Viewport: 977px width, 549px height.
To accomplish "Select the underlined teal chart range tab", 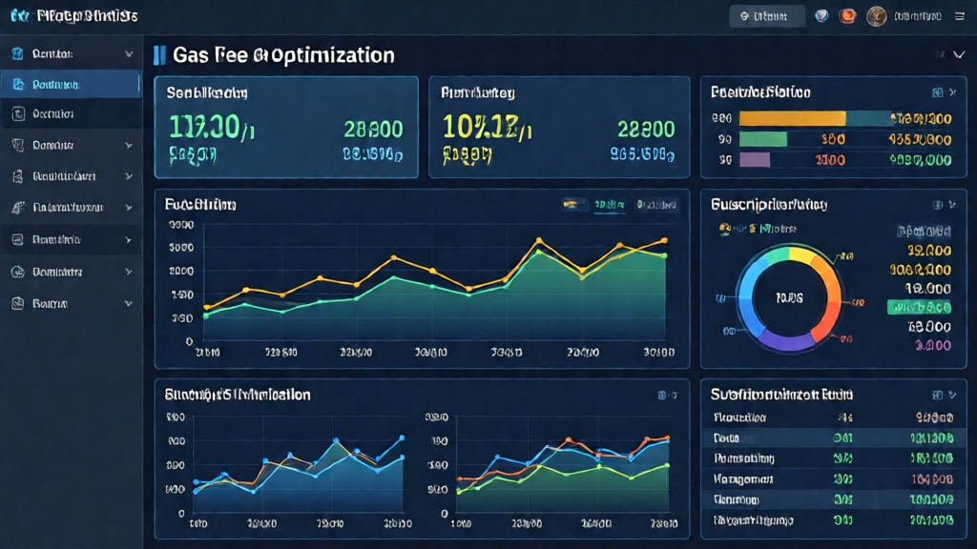I will click(610, 205).
